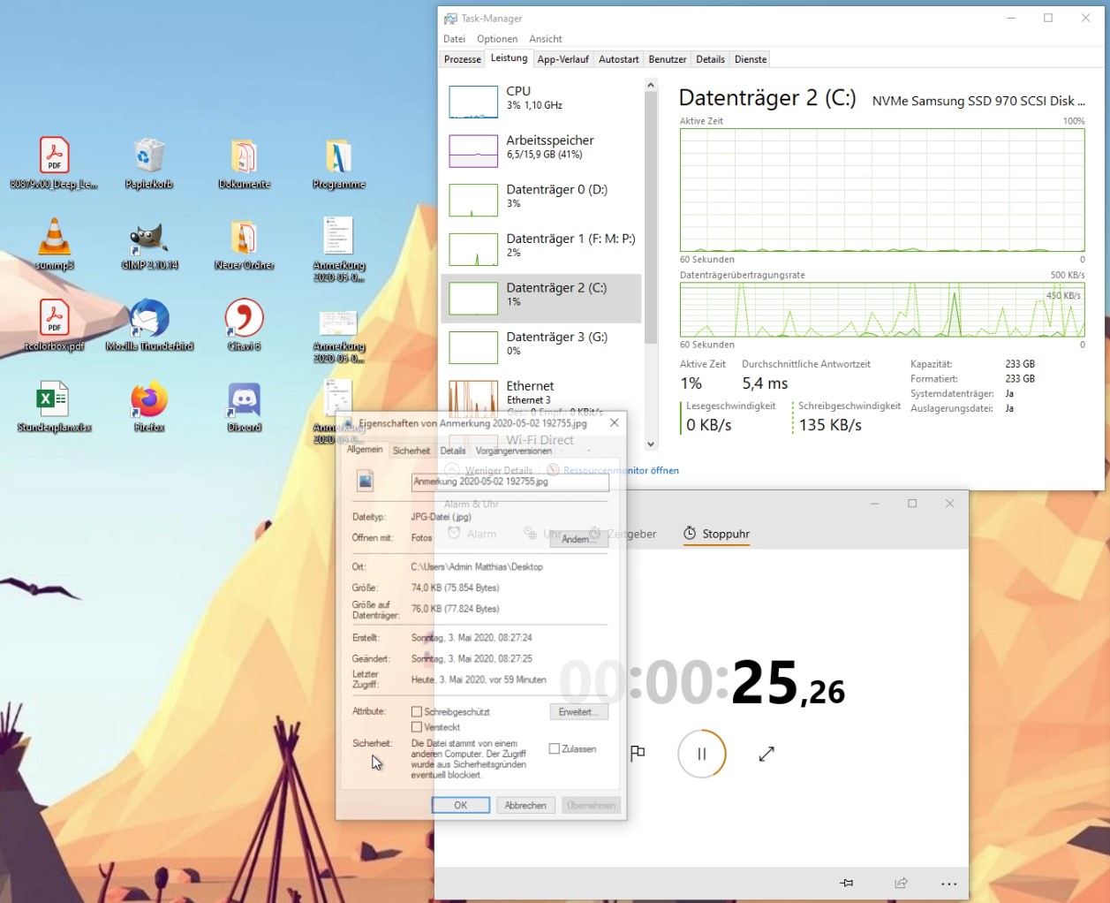Open the Datei menu in Task-Manager
1110x903 pixels.
point(454,39)
